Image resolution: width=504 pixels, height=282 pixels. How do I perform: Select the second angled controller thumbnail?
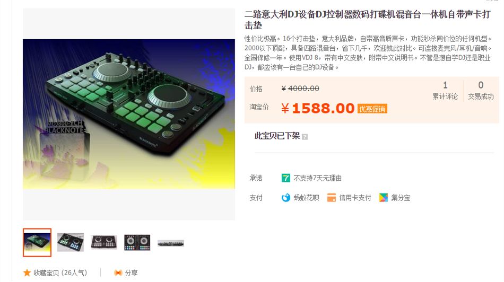point(71,242)
